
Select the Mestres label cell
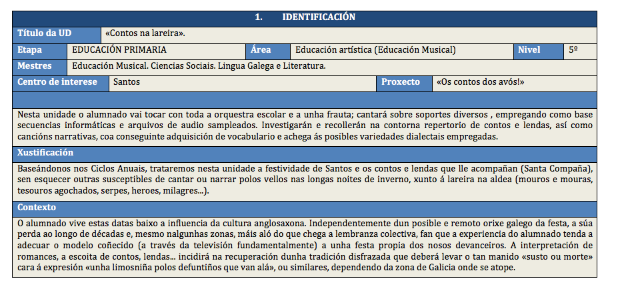click(40, 67)
